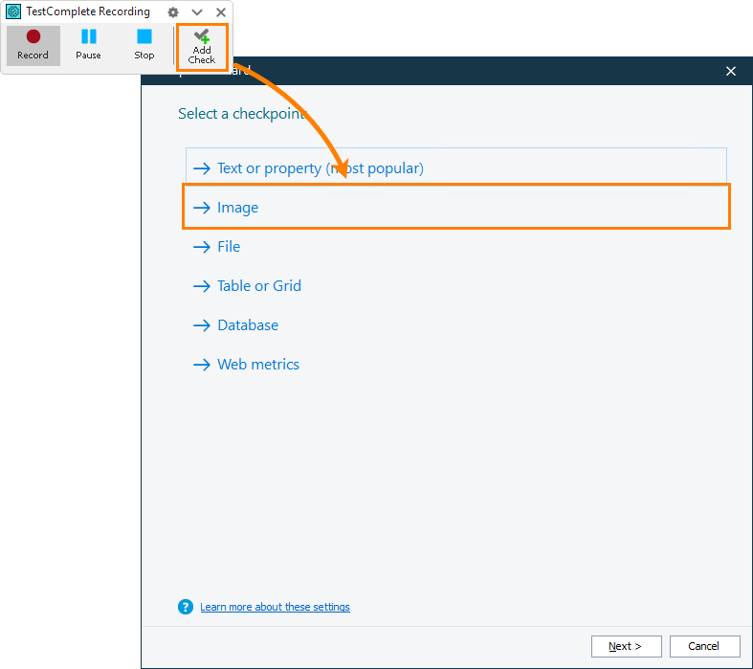The height and width of the screenshot is (669, 753).
Task: Click the arrow icon beside Database
Action: pos(202,325)
